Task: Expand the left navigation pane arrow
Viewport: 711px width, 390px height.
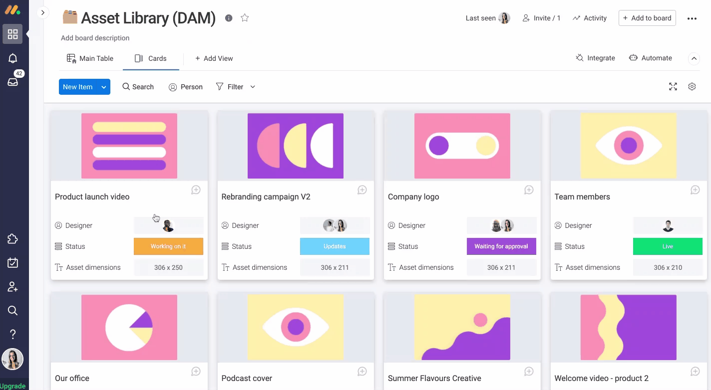Action: pyautogui.click(x=43, y=12)
